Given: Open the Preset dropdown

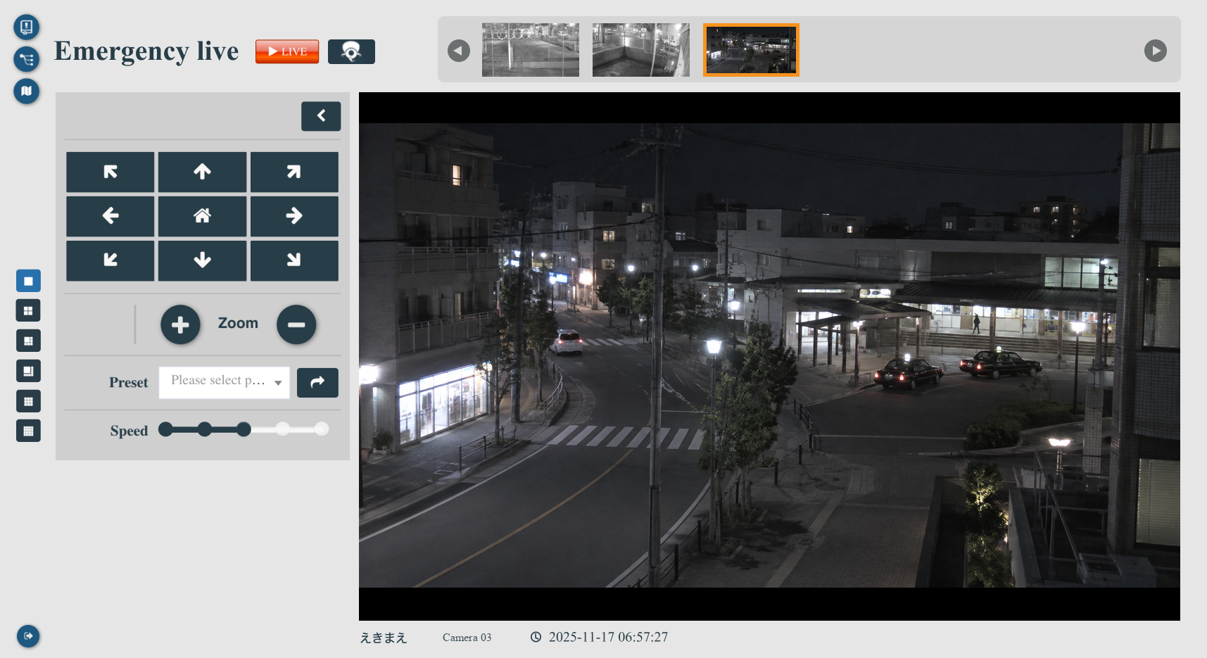Looking at the screenshot, I should tap(225, 382).
